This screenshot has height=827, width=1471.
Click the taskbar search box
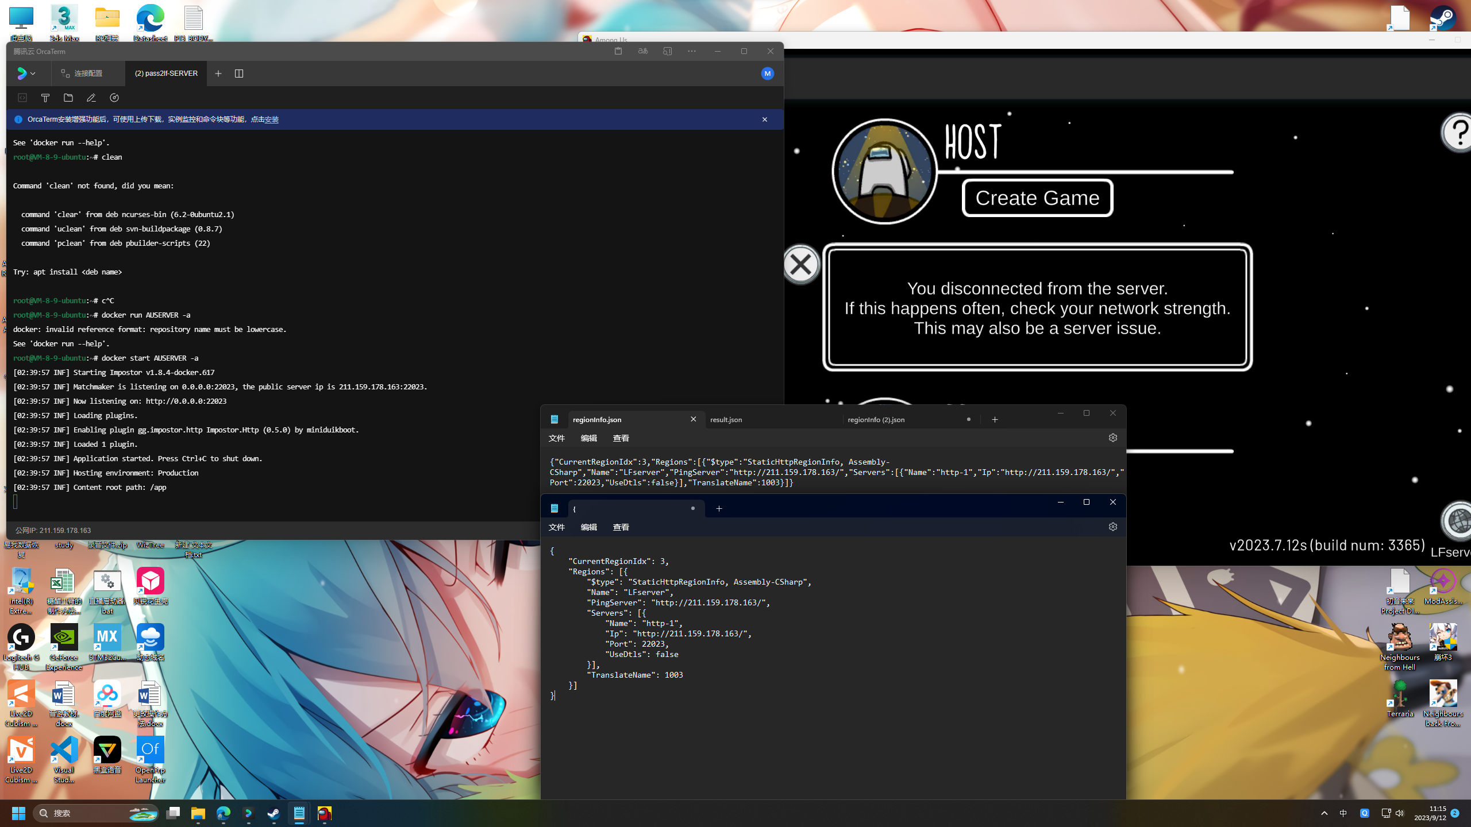click(x=95, y=813)
